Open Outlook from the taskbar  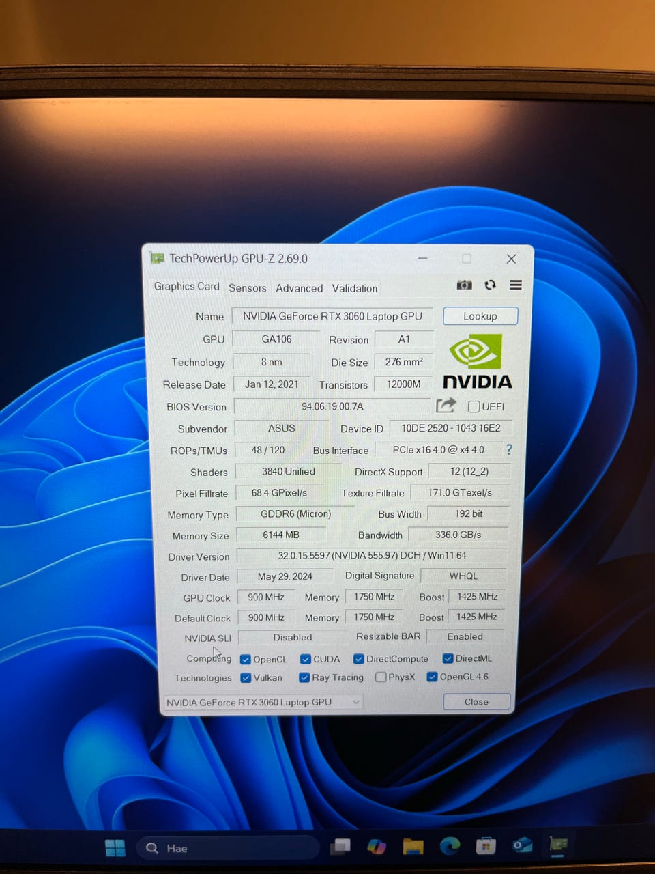click(x=523, y=845)
